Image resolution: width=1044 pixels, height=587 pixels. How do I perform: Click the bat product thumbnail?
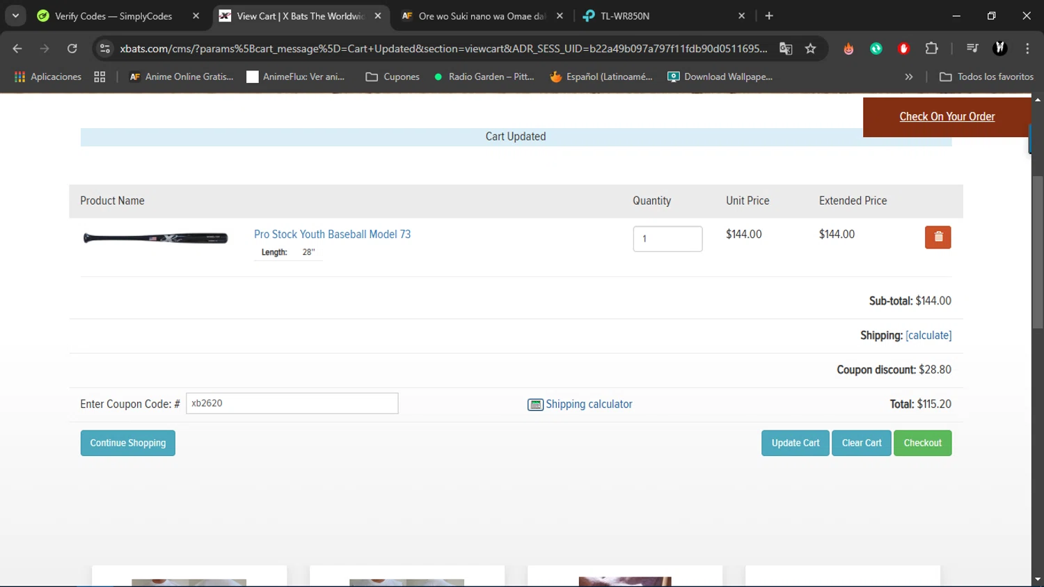point(156,238)
